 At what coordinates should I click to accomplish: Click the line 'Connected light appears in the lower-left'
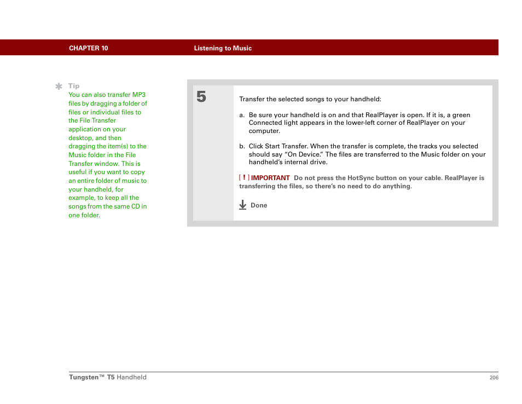pos(357,123)
